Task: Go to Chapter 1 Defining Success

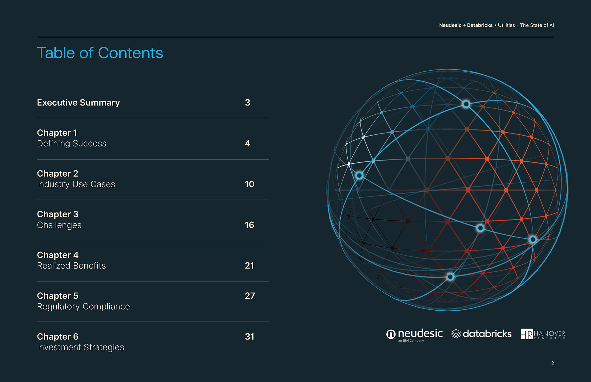Action: point(153,138)
